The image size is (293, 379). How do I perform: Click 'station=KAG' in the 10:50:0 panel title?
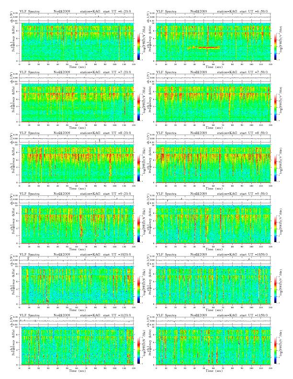coord(227,254)
